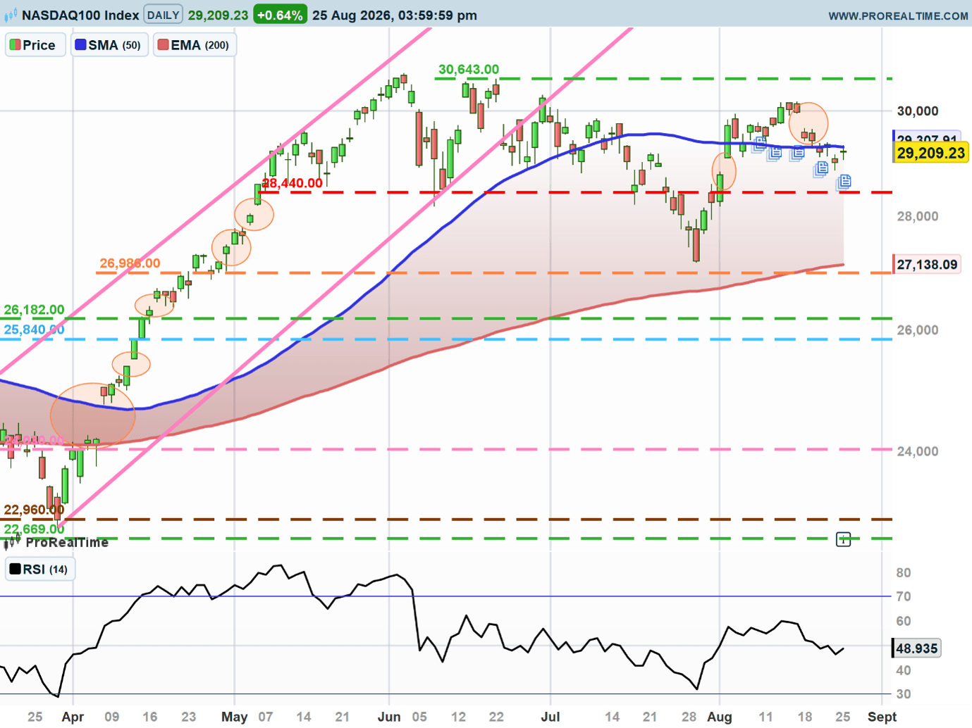Click the 48.935 RSI value tag
972x728 pixels.
click(x=916, y=648)
